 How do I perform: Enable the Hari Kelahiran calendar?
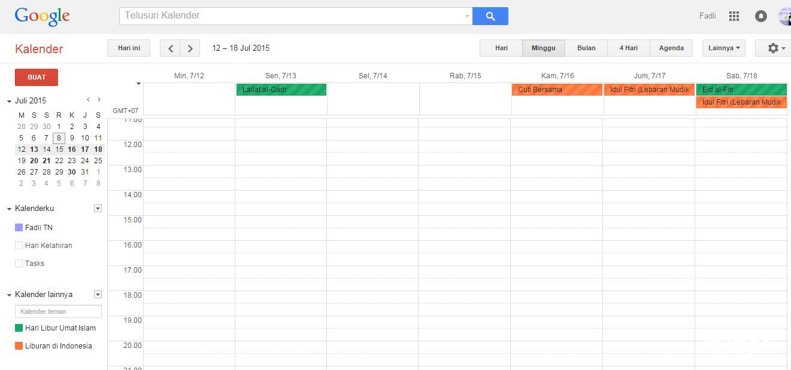19,246
